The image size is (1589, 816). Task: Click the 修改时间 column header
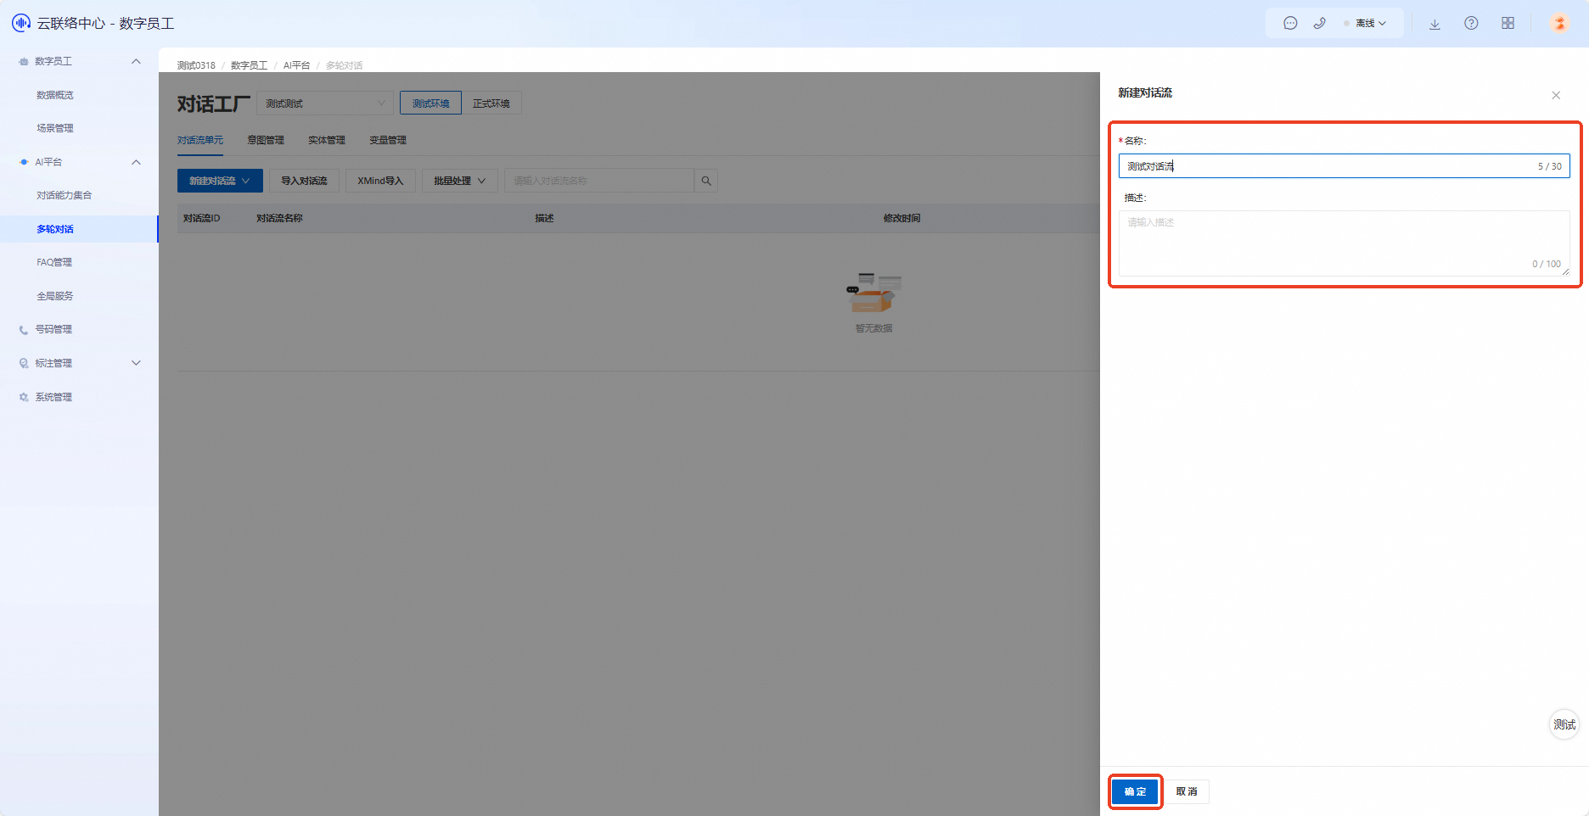901,218
